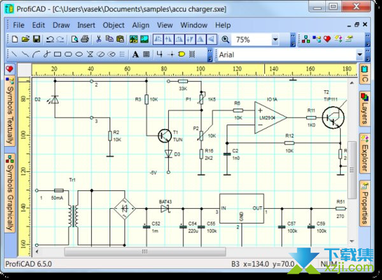Redo the last undone action
This screenshot has height=280, width=382.
(x=60, y=39)
